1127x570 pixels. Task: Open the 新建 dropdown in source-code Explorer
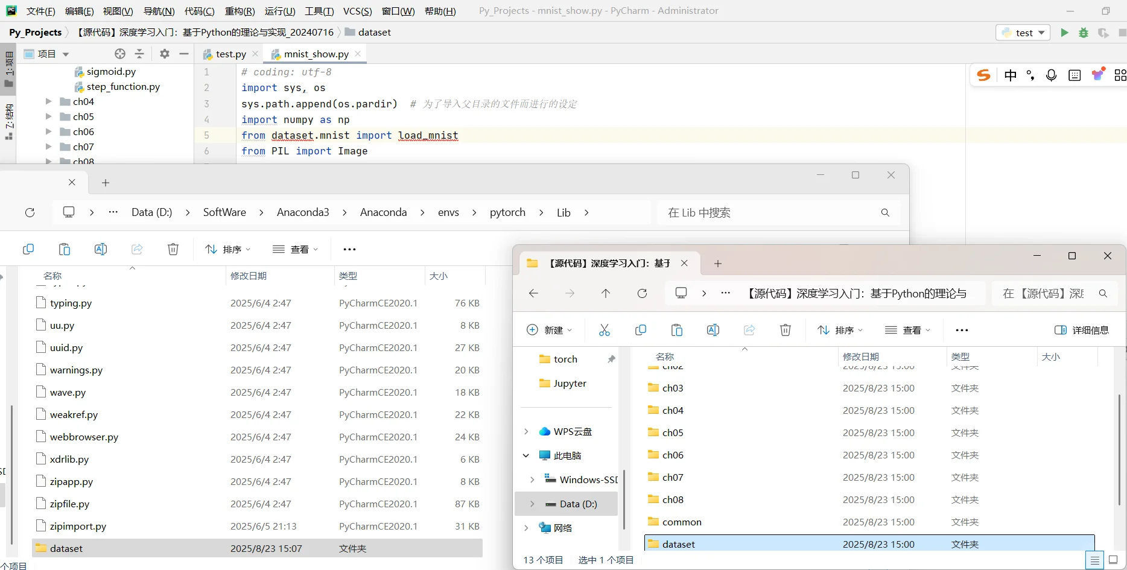click(x=550, y=330)
